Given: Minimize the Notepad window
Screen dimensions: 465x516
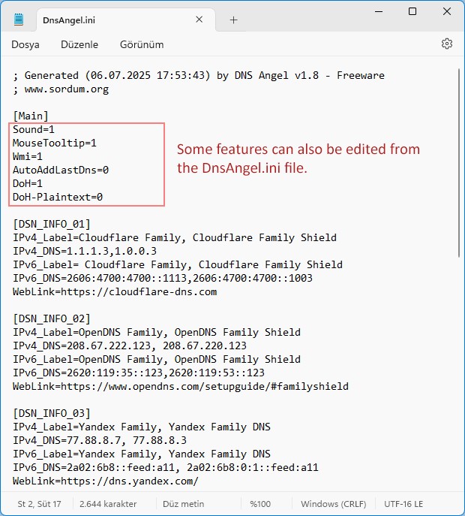Looking at the screenshot, I should pyautogui.click(x=378, y=12).
